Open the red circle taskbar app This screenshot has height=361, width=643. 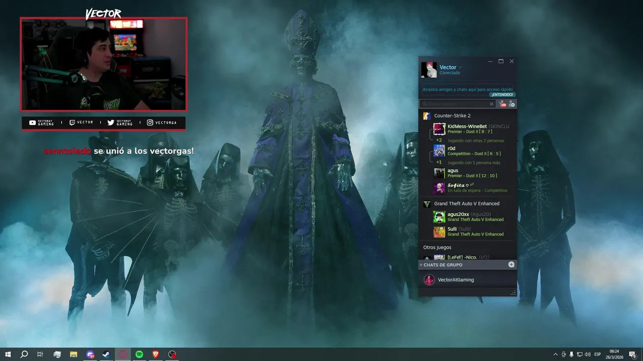[x=123, y=354]
